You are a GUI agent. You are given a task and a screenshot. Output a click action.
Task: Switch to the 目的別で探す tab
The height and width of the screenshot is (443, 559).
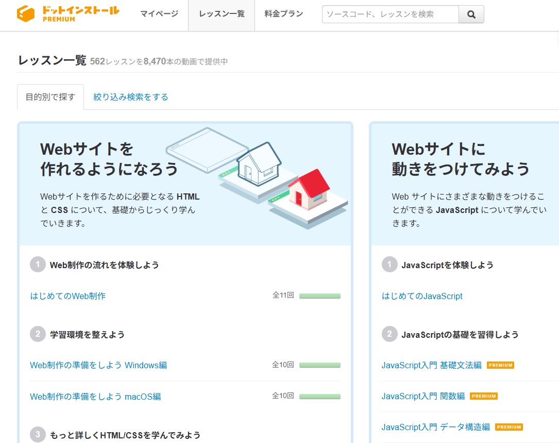coord(50,96)
